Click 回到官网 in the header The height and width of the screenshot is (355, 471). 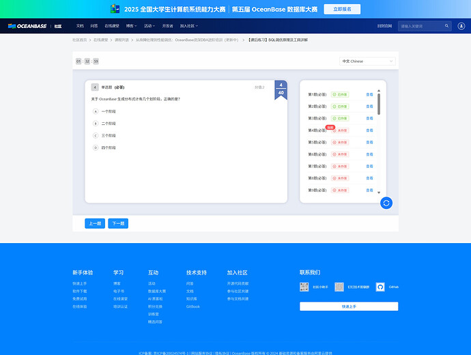(x=384, y=26)
